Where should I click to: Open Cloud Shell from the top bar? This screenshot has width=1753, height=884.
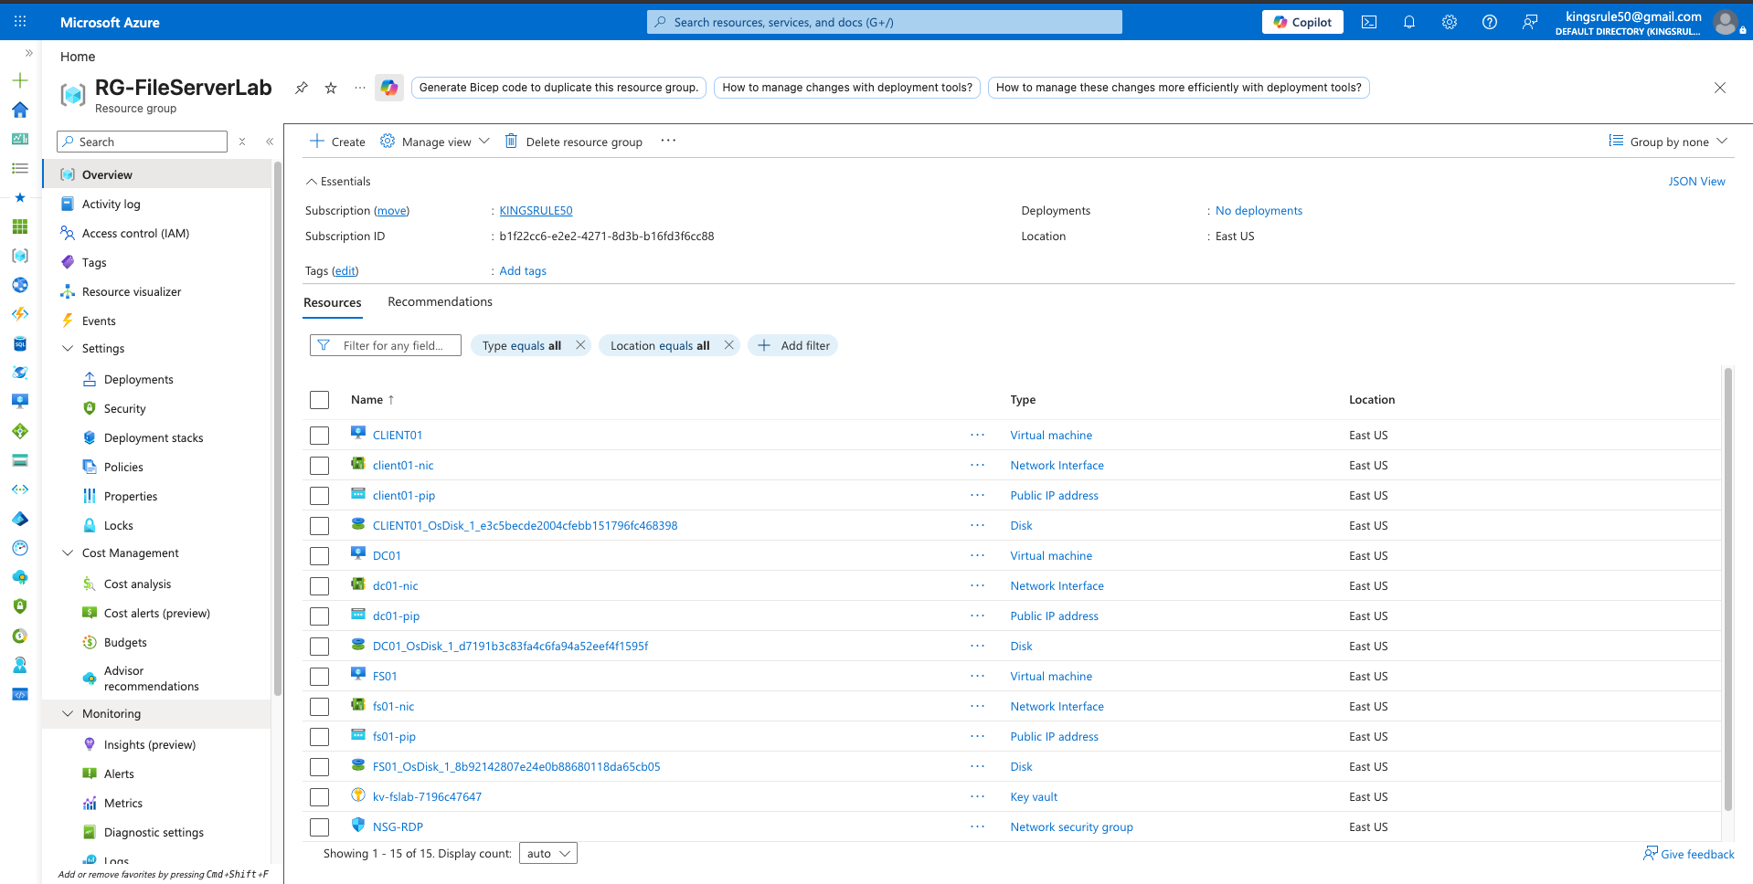click(1368, 22)
